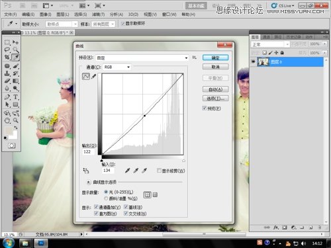Viewport: 331px width, 248px height.
Task: Toggle Show Sampling Ring checkbox
Action: click(123, 24)
